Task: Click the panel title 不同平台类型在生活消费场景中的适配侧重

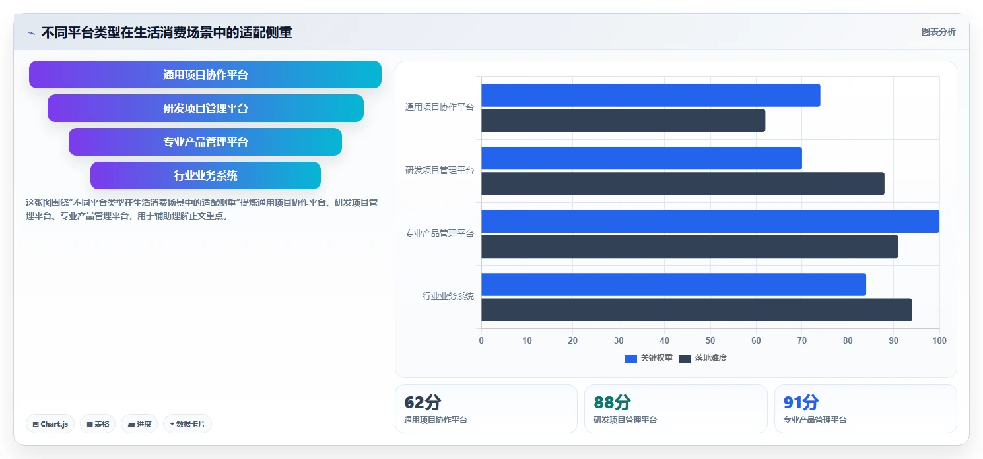Action: [x=166, y=32]
